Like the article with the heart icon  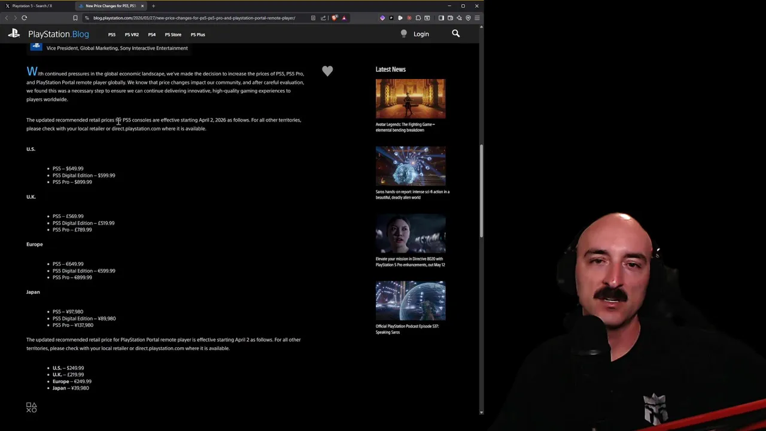tap(327, 71)
